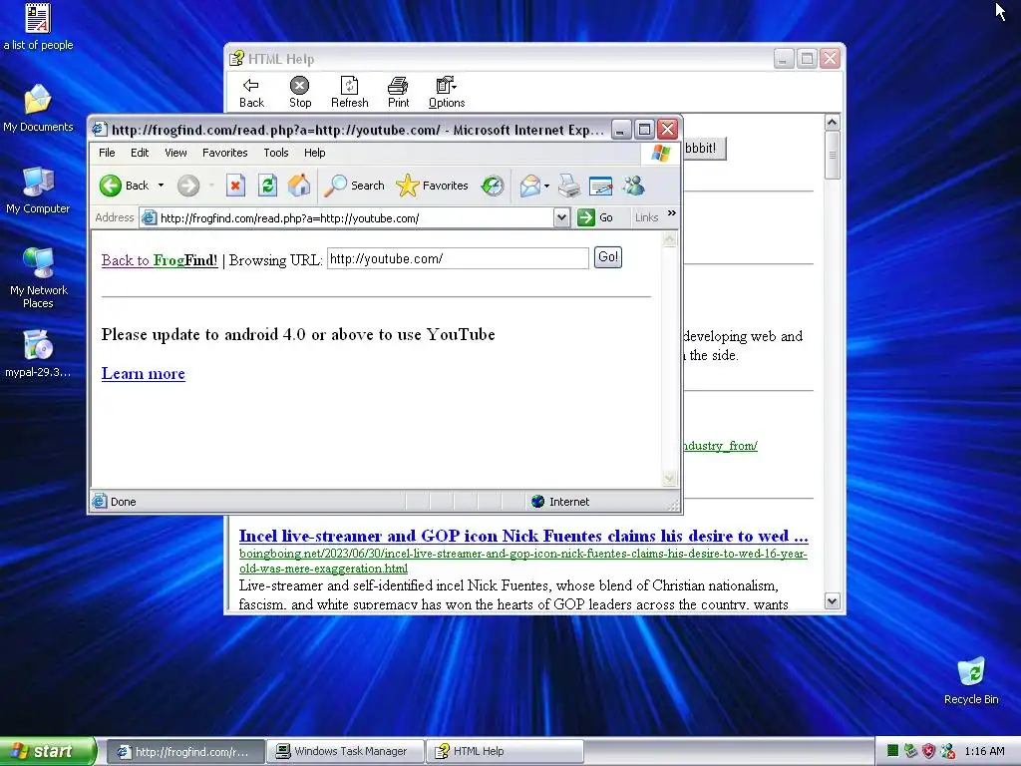Click the Browsing URL text field

(458, 258)
